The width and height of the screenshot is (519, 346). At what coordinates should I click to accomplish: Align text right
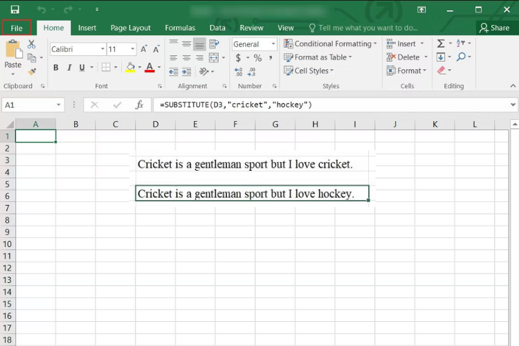(x=199, y=58)
